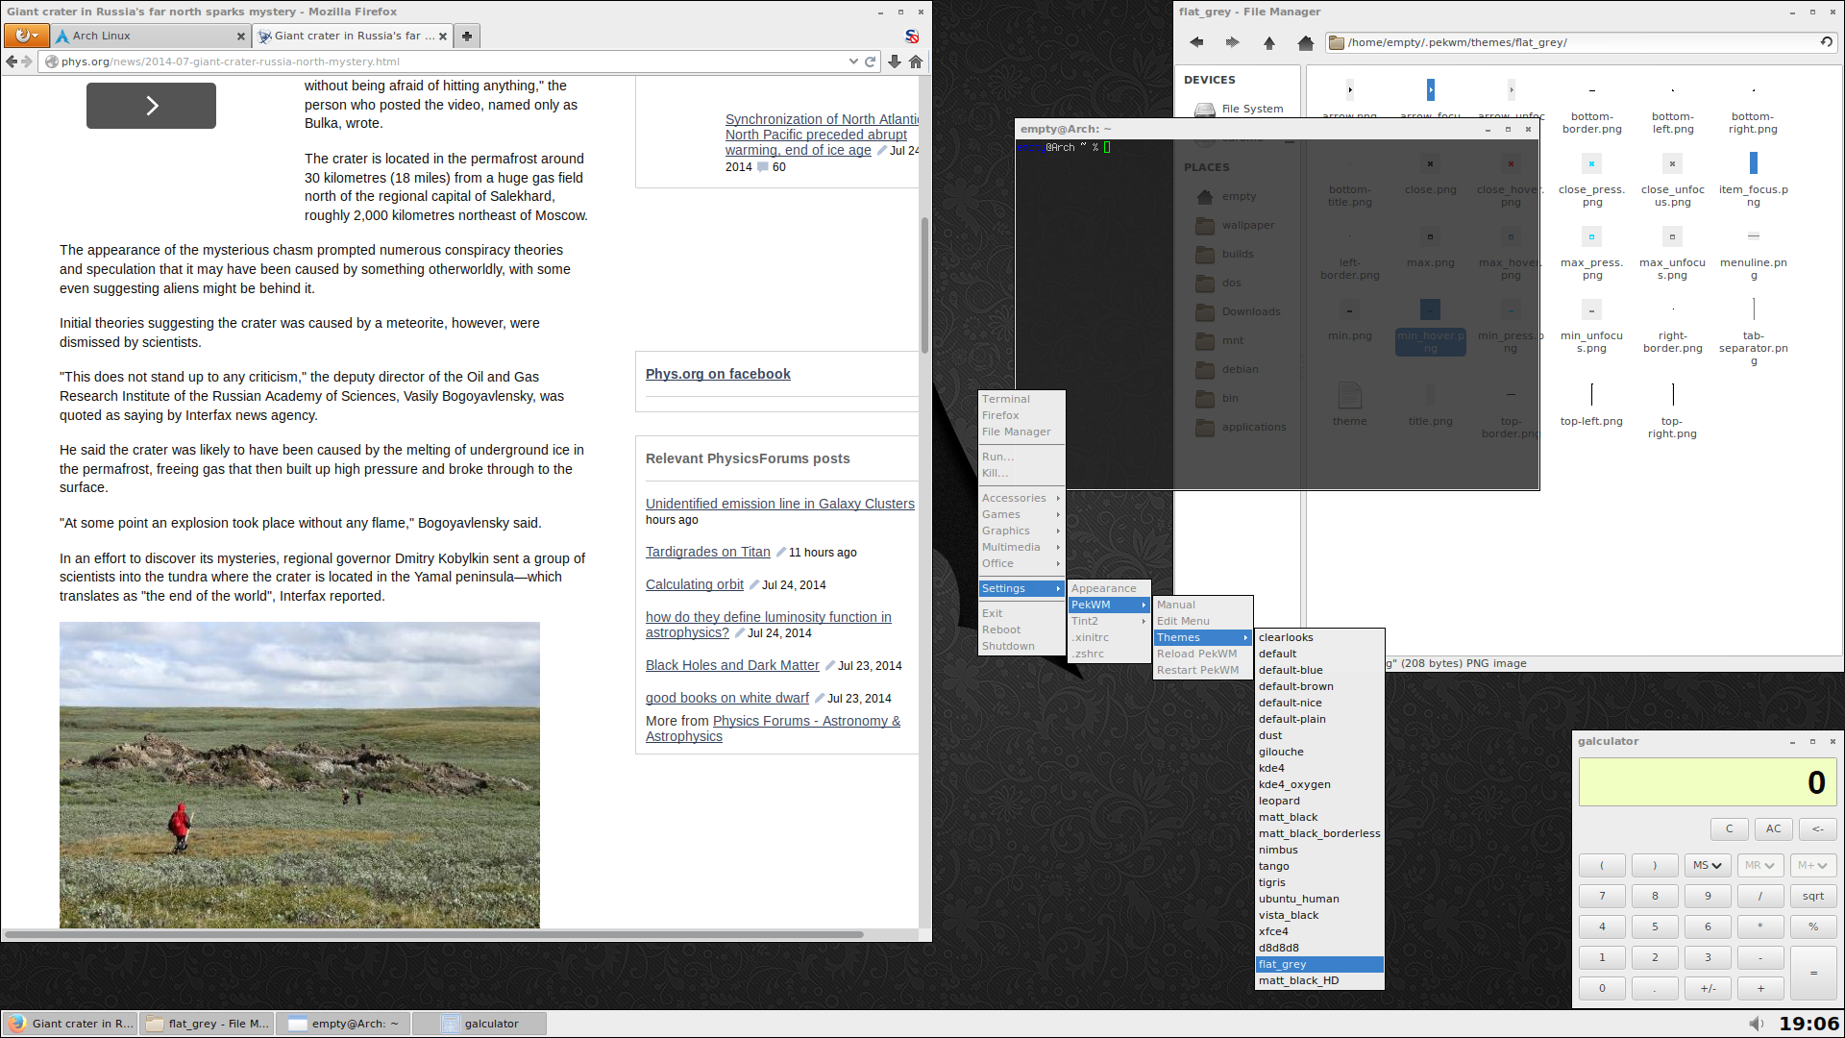This screenshot has width=1845, height=1038.
Task: Open Calculating orbit link
Action: 694,584
